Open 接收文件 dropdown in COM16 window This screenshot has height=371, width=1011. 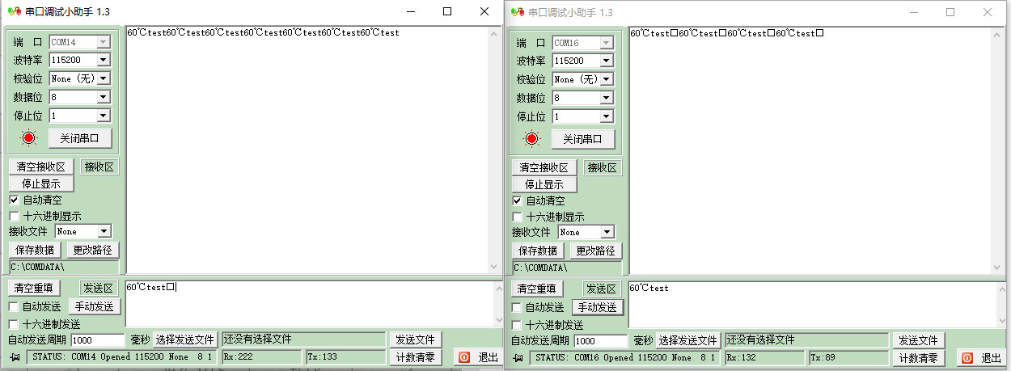click(x=606, y=232)
